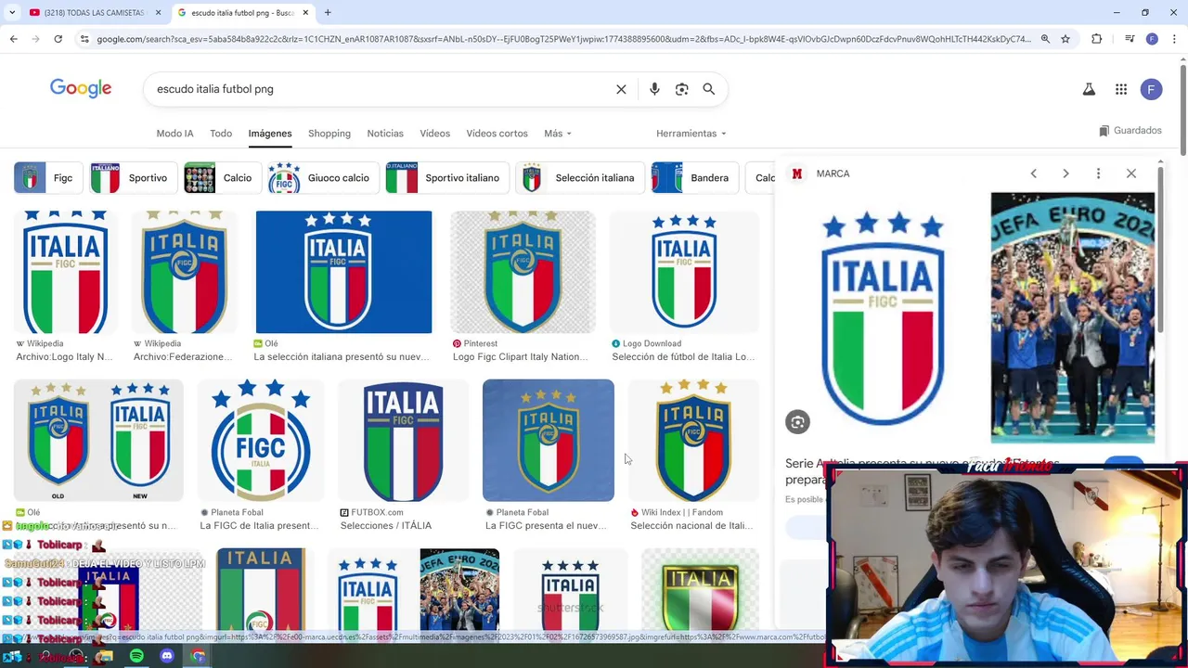Open FUTBOX.com Selecciones / ITÁLIA result
The height and width of the screenshot is (668, 1188).
(x=403, y=441)
